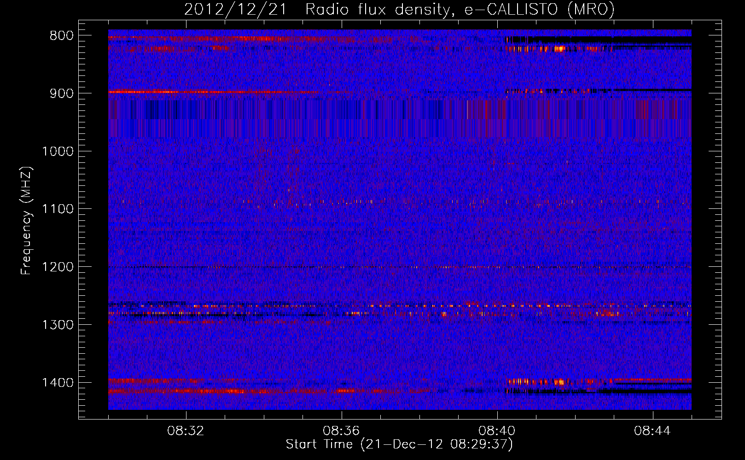The image size is (745, 460).
Task: Select the 08:36 time tick label
Action: coord(342,431)
